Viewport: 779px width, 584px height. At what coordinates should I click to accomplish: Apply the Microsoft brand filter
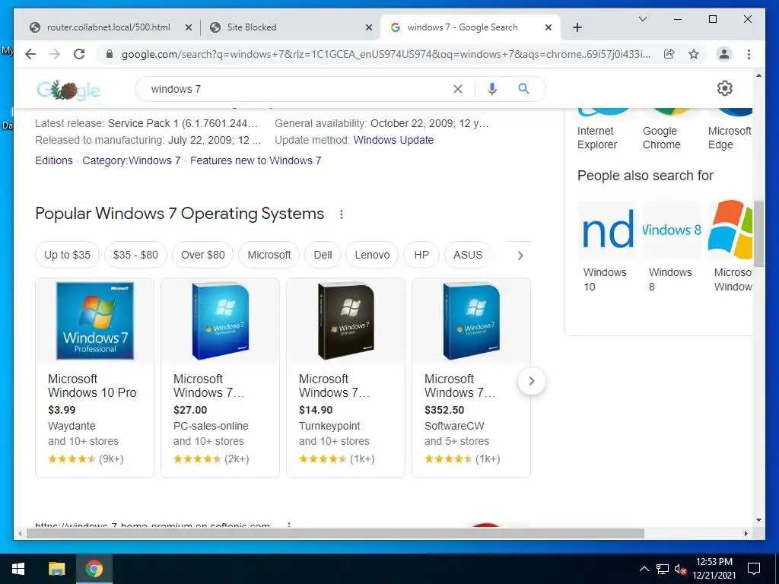(x=269, y=255)
